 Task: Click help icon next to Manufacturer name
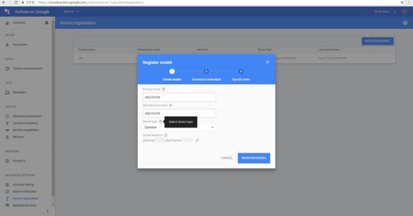click(171, 106)
